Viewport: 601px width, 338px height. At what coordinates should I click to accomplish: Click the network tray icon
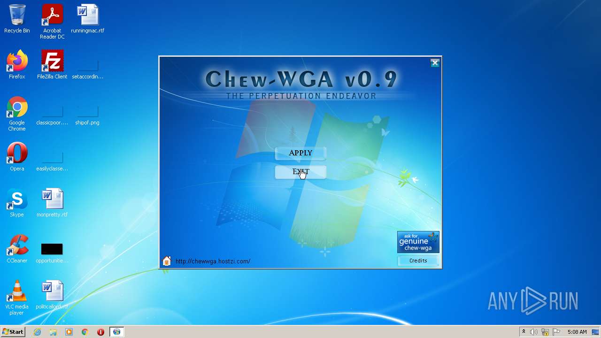(x=545, y=332)
